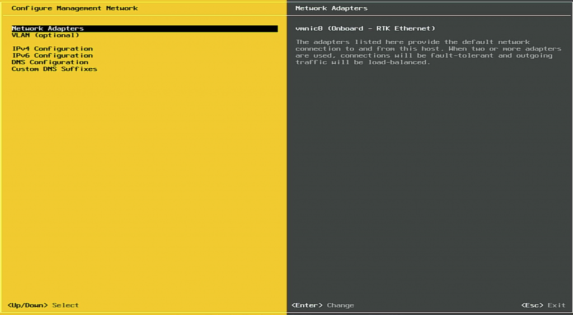Click the Network Adapters heading in right pane
Viewport: 573px width, 315px height.
(x=331, y=8)
